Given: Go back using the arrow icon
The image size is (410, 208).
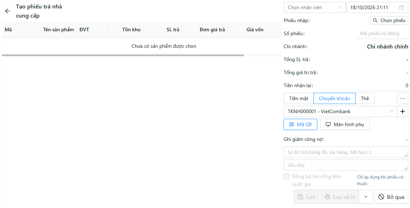Looking at the screenshot, I should 7,11.
